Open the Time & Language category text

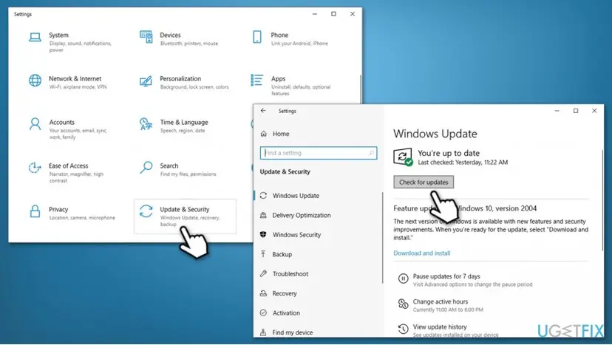[x=184, y=122]
